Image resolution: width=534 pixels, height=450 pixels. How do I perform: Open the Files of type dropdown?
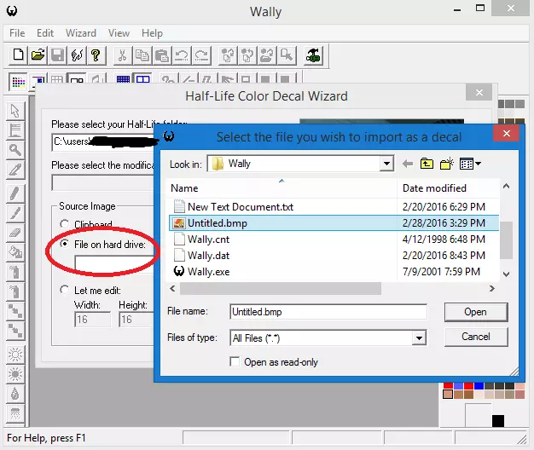(419, 338)
